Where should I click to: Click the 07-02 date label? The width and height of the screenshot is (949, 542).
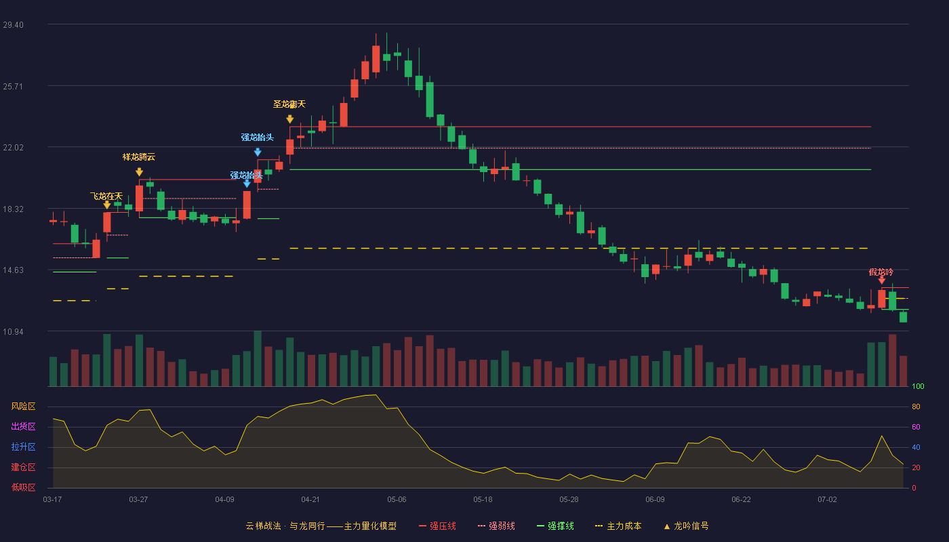pos(827,499)
